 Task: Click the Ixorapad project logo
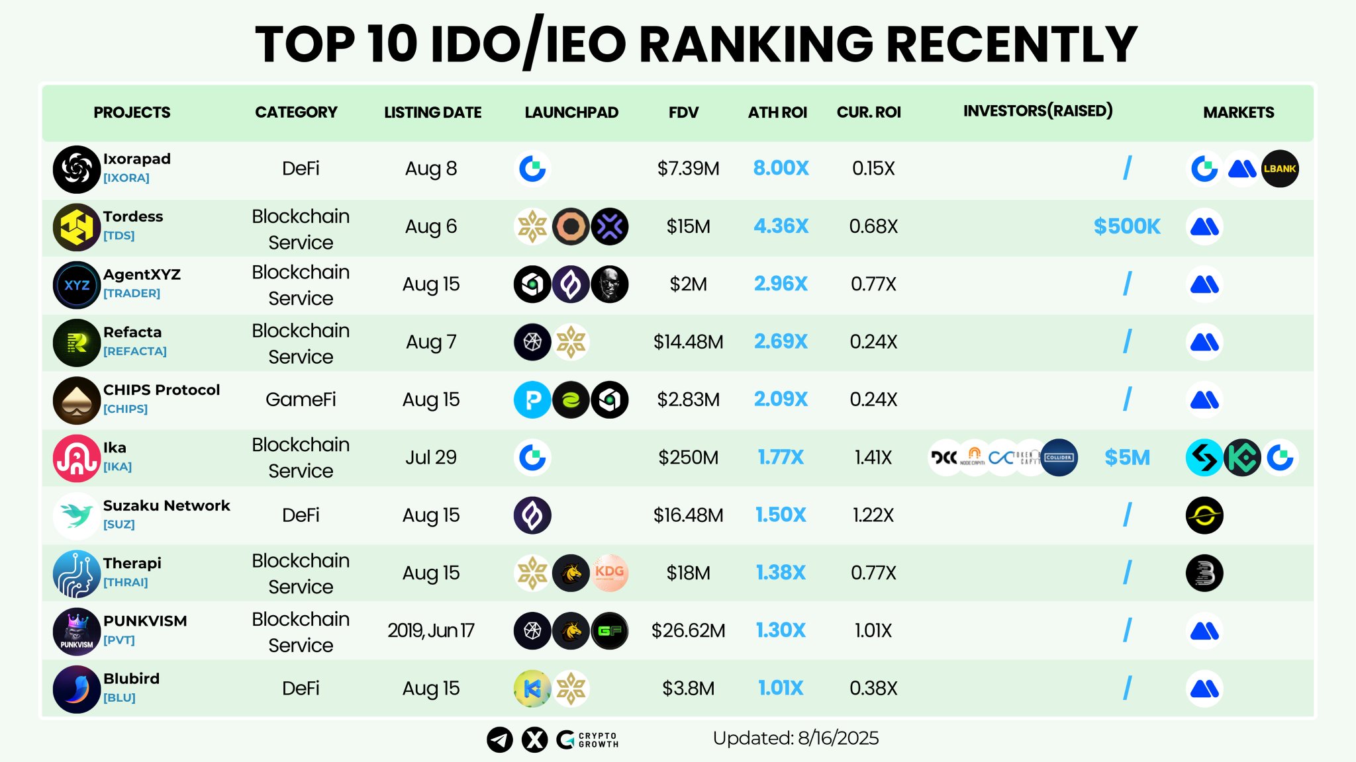tap(77, 169)
